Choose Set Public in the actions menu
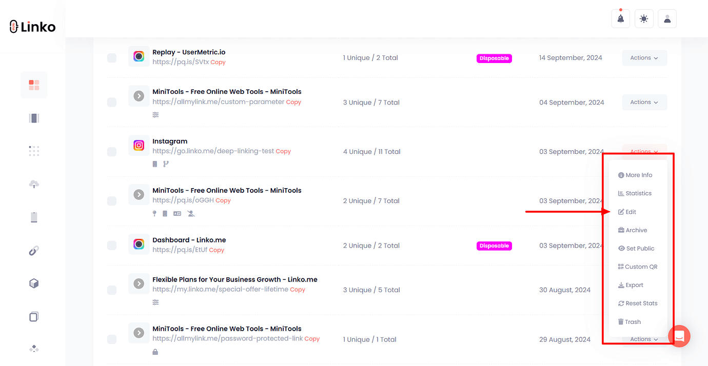Screen dimensions: 708x366 click(x=640, y=249)
